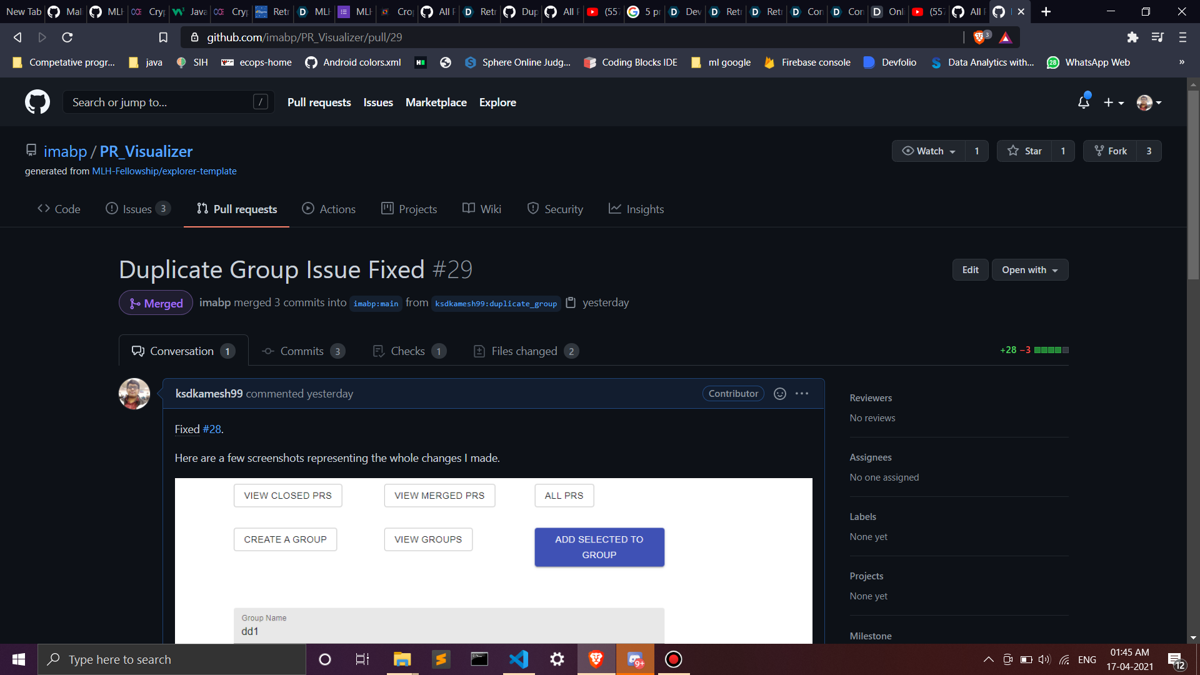This screenshot has width=1200, height=675.
Task: Open browser extensions puzzle icon
Action: 1132,37
